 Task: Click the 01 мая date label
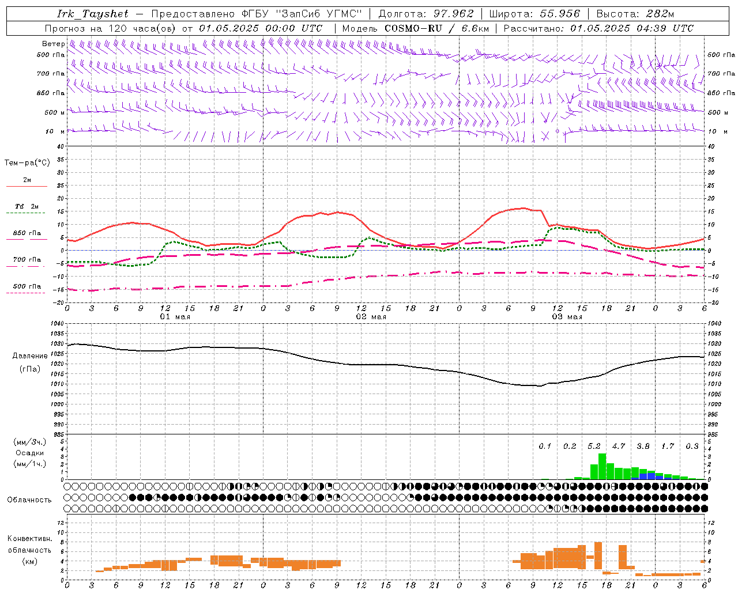click(x=175, y=316)
